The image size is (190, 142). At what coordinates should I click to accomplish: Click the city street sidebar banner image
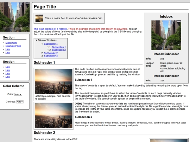pos(15,17)
